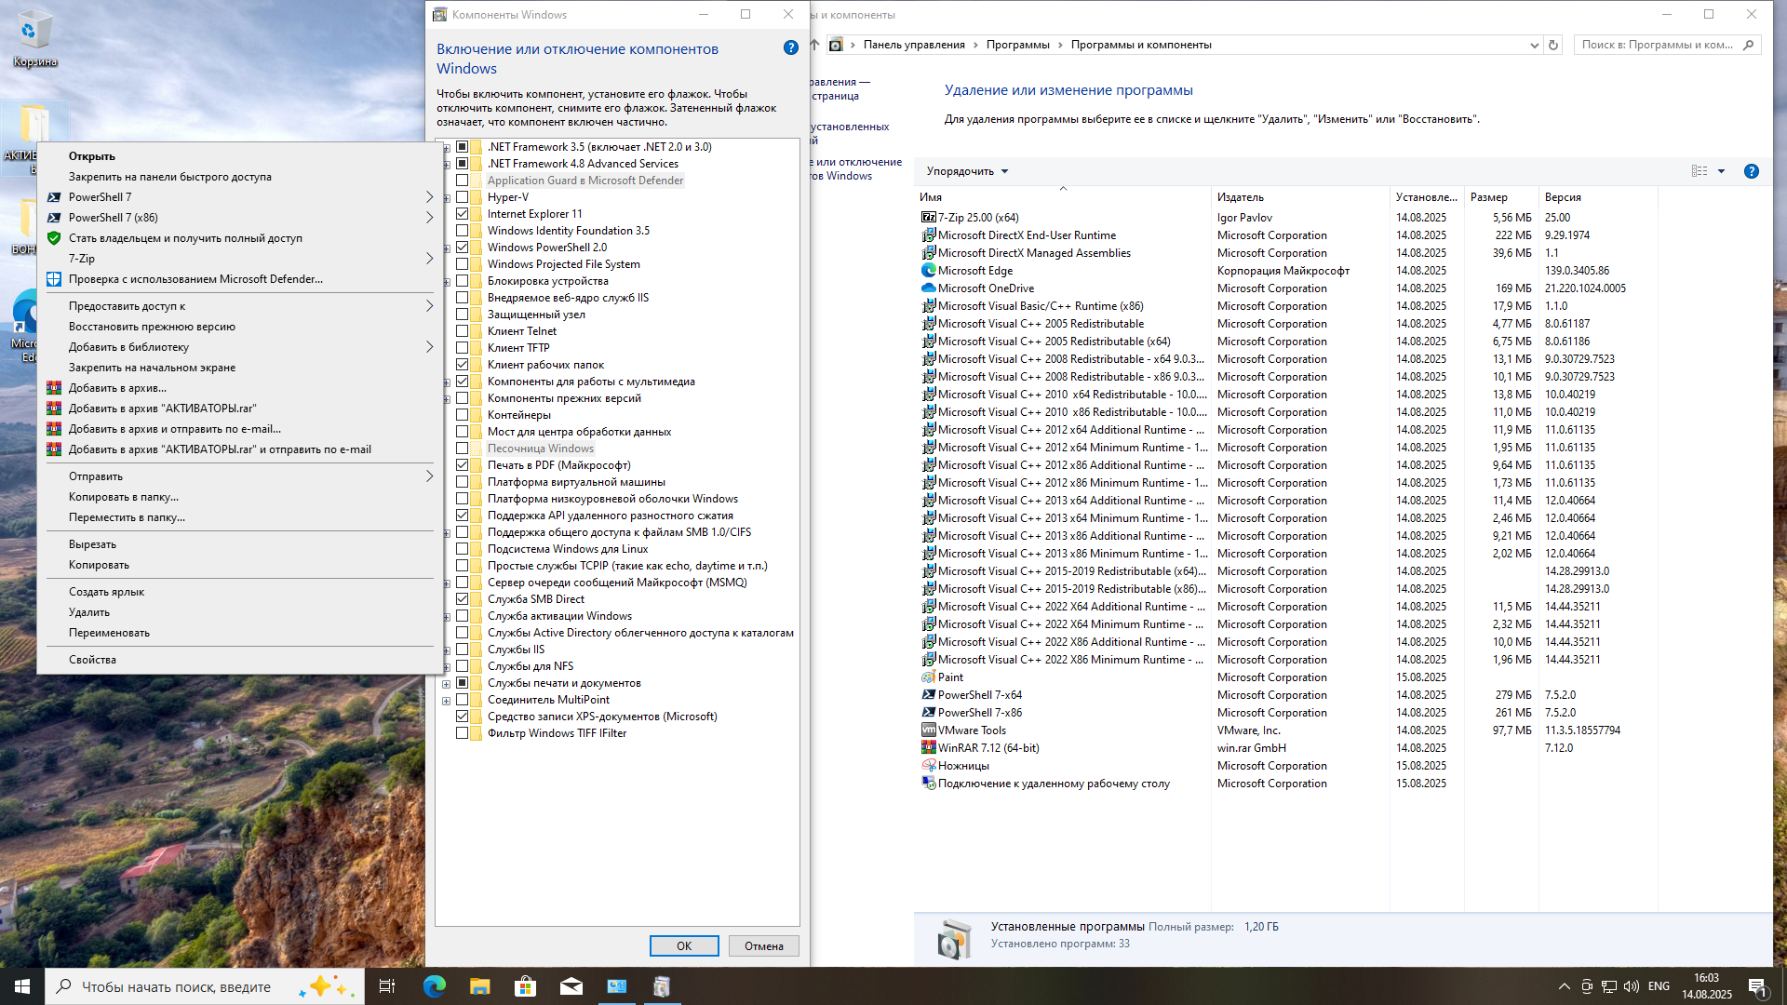
Task: Click OK in Windows Features dialog
Action: [x=684, y=945]
